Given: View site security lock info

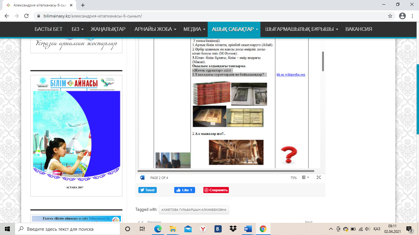Looking at the screenshot, I should pos(39,16).
